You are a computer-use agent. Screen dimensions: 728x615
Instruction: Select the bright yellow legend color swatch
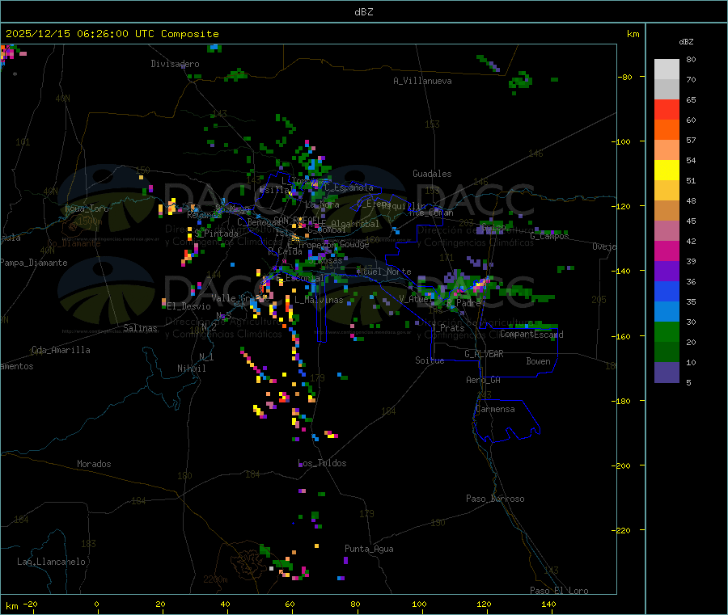[667, 170]
